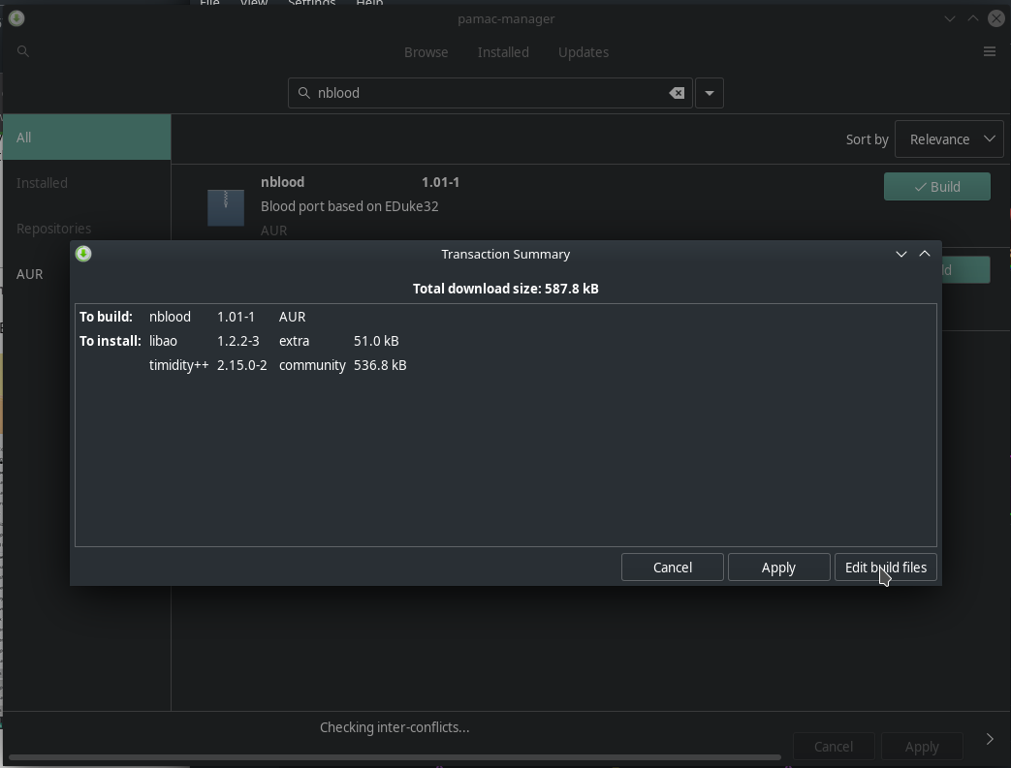Open the hamburger menu in pamac-manager
This screenshot has width=1011, height=768.
click(990, 51)
